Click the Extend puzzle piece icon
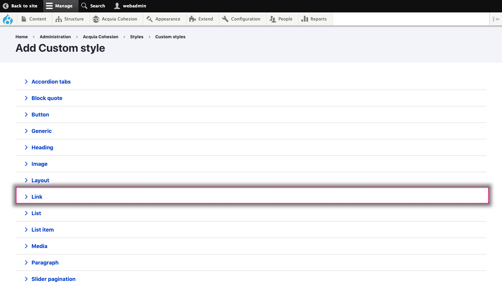The width and height of the screenshot is (502, 291). (x=192, y=19)
